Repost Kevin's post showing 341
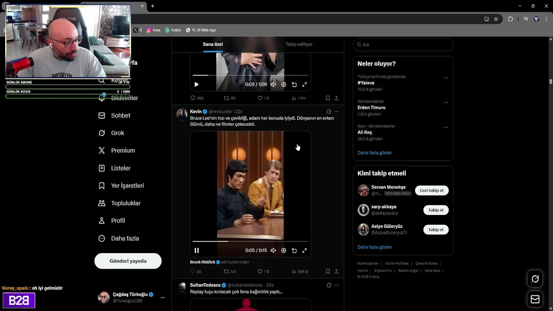This screenshot has width=553, height=311. click(230, 272)
